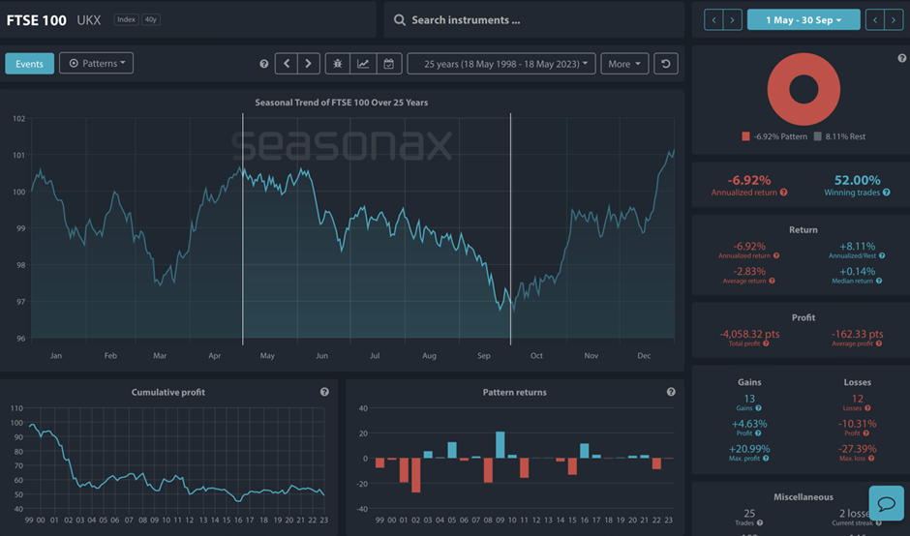The width and height of the screenshot is (910, 536).
Task: Click the FTSE 100 instrument title
Action: pos(37,20)
